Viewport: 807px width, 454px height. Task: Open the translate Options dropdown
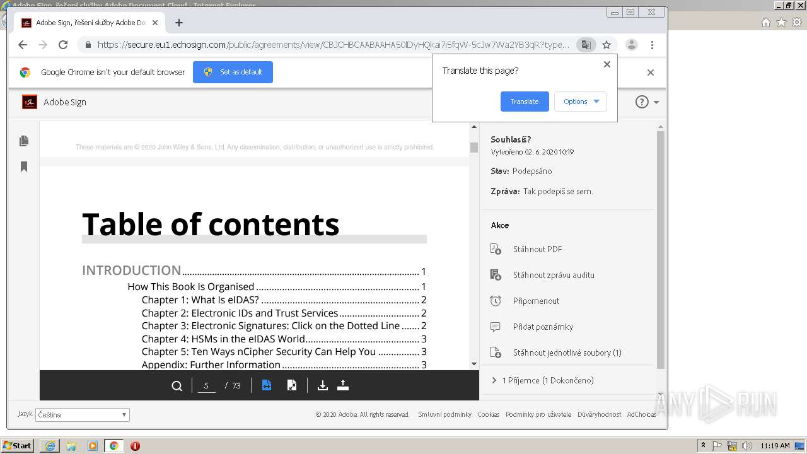click(x=581, y=102)
